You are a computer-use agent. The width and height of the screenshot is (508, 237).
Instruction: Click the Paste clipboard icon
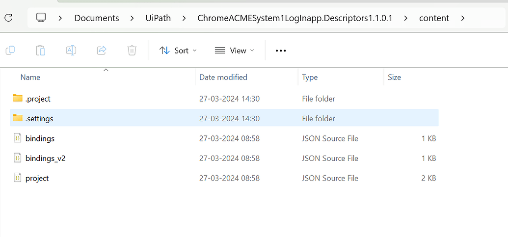41,50
